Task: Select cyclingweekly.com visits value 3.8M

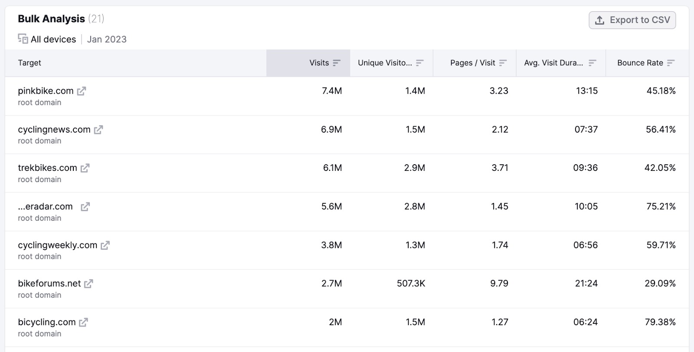Action: (x=331, y=245)
